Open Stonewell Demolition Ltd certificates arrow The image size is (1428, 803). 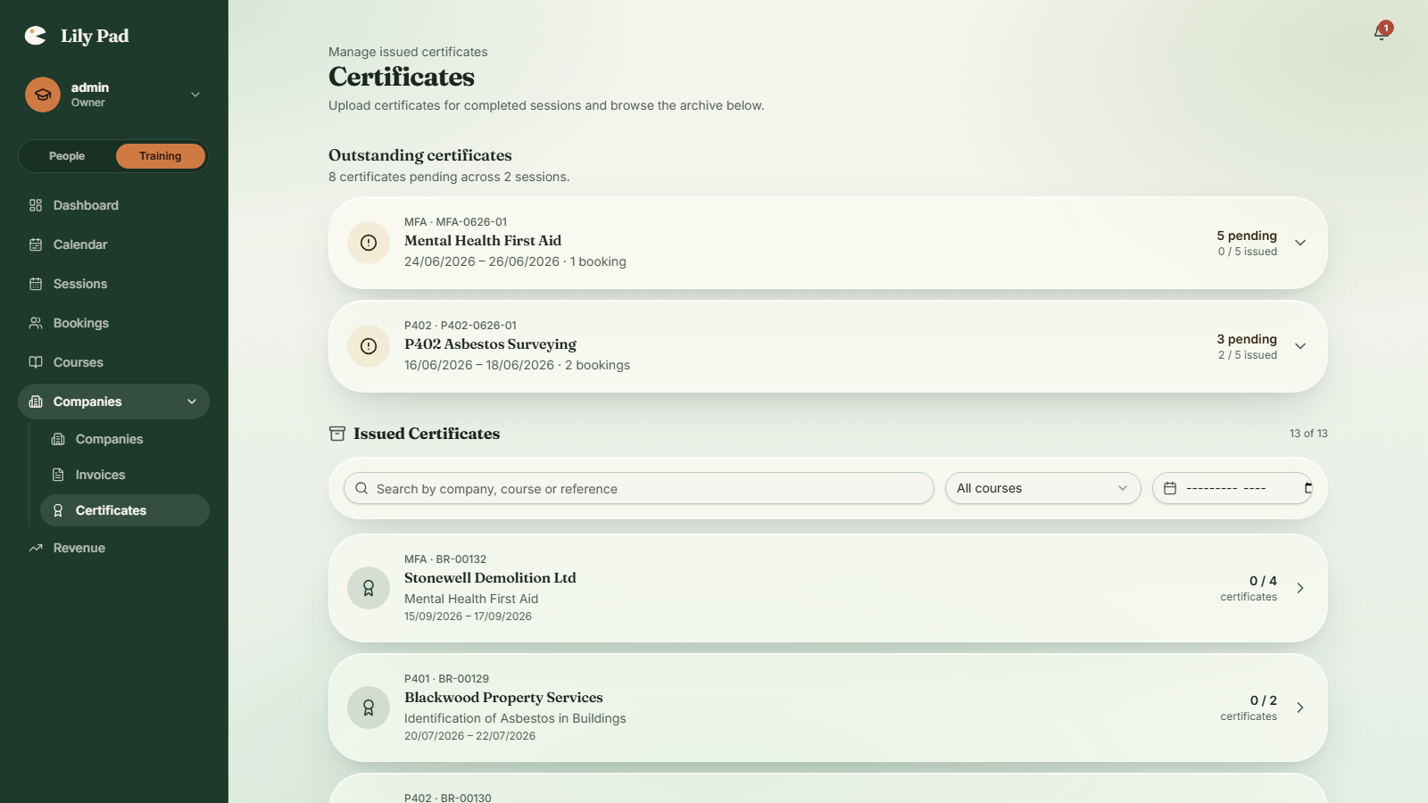tap(1300, 588)
